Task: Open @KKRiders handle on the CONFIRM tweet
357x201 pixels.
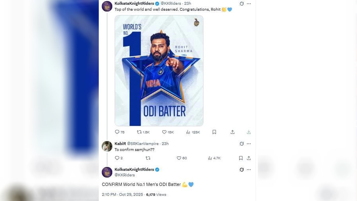Action: click(x=125, y=175)
